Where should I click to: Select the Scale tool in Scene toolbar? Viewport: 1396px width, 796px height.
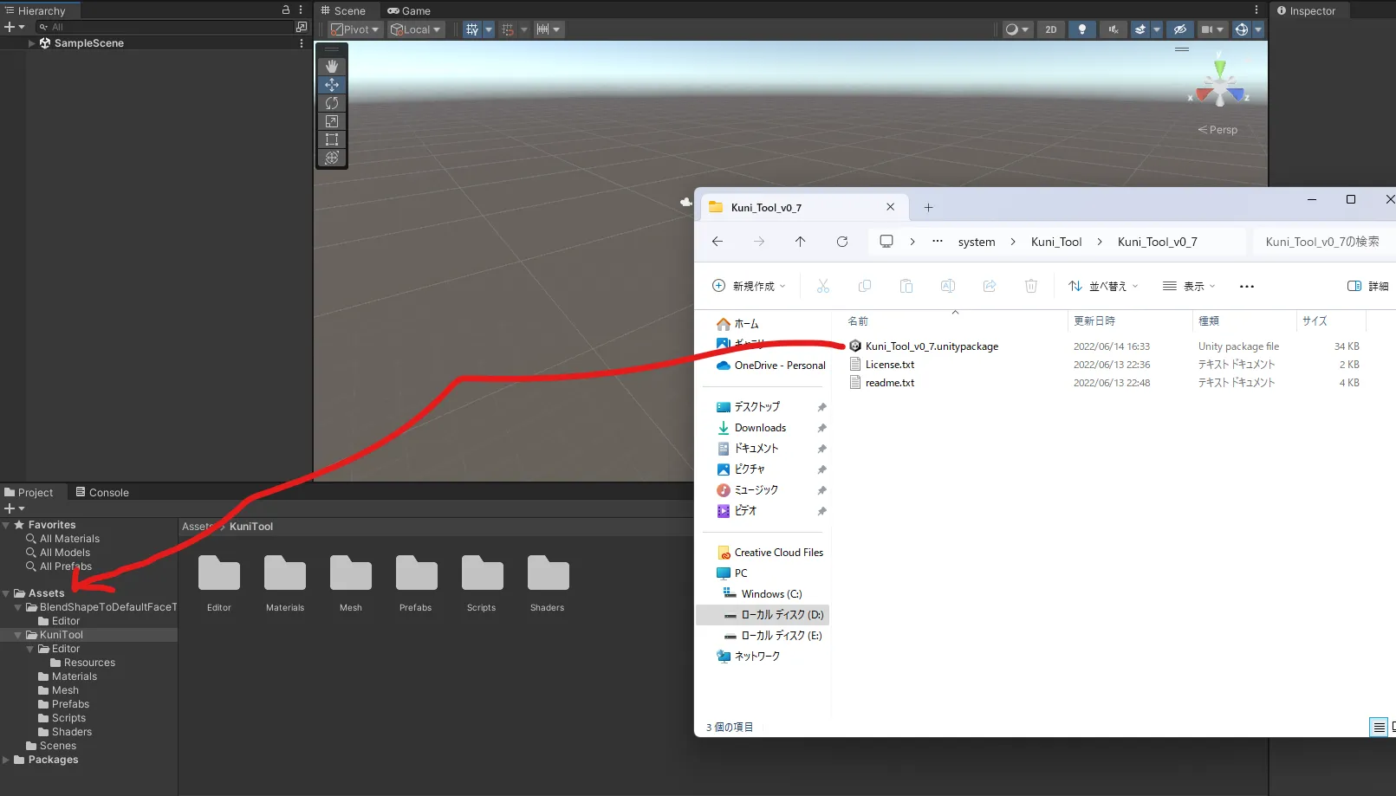[x=332, y=121]
